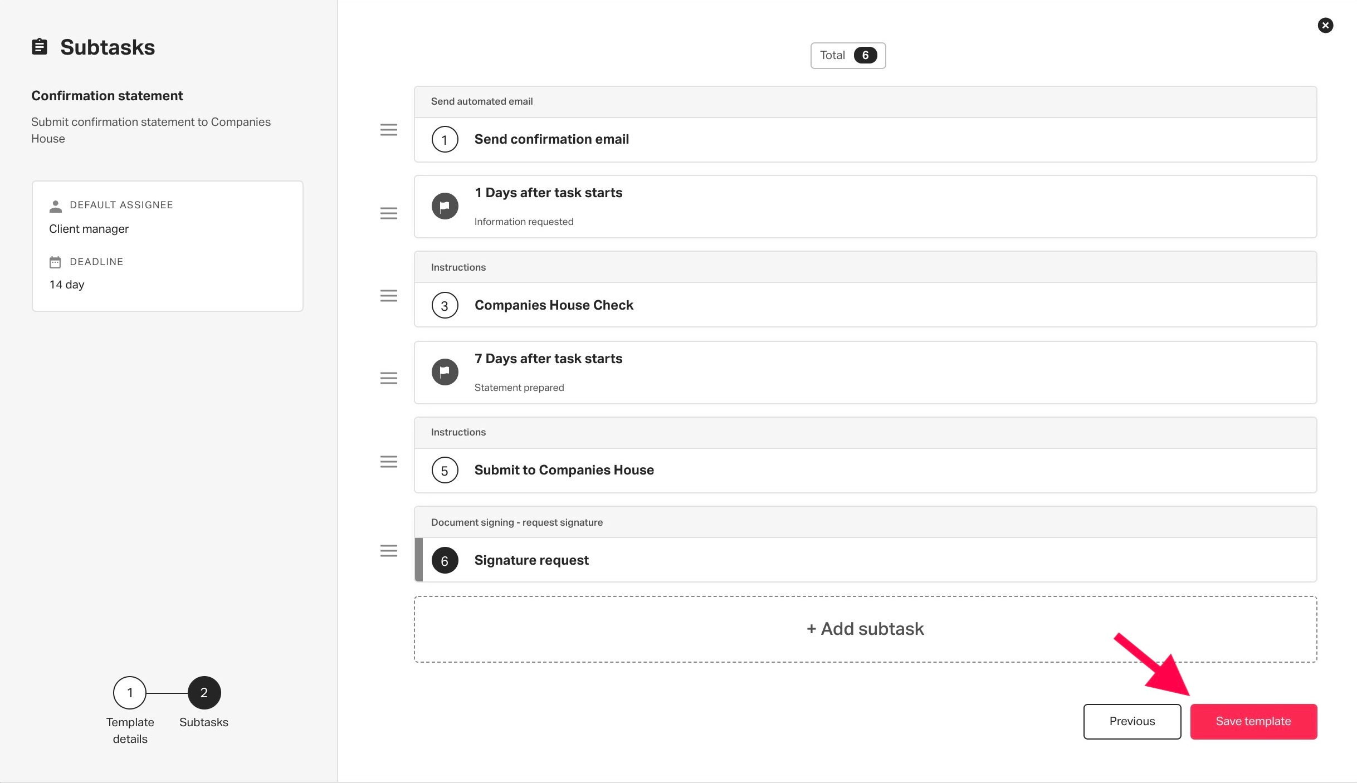
Task: Save the template
Action: click(1253, 722)
